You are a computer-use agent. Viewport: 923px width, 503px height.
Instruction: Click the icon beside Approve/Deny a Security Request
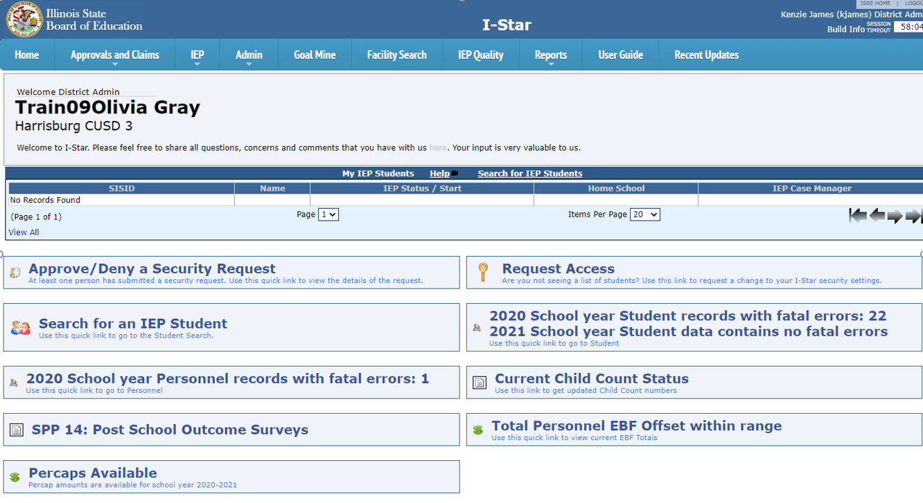15,273
